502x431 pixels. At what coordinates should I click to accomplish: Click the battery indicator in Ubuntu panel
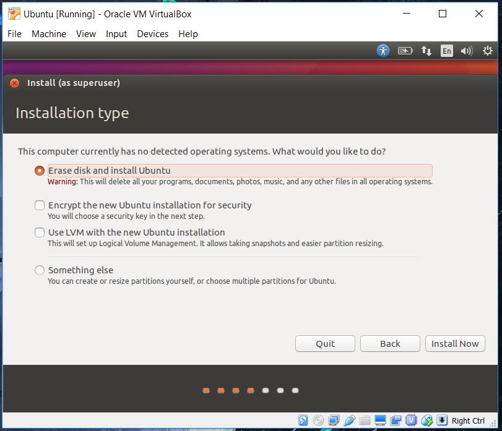click(405, 51)
